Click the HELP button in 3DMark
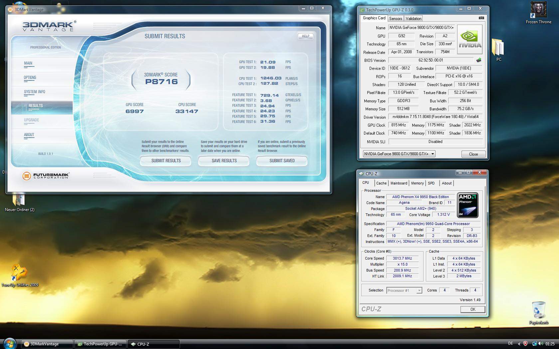The image size is (559, 349). pos(305,36)
